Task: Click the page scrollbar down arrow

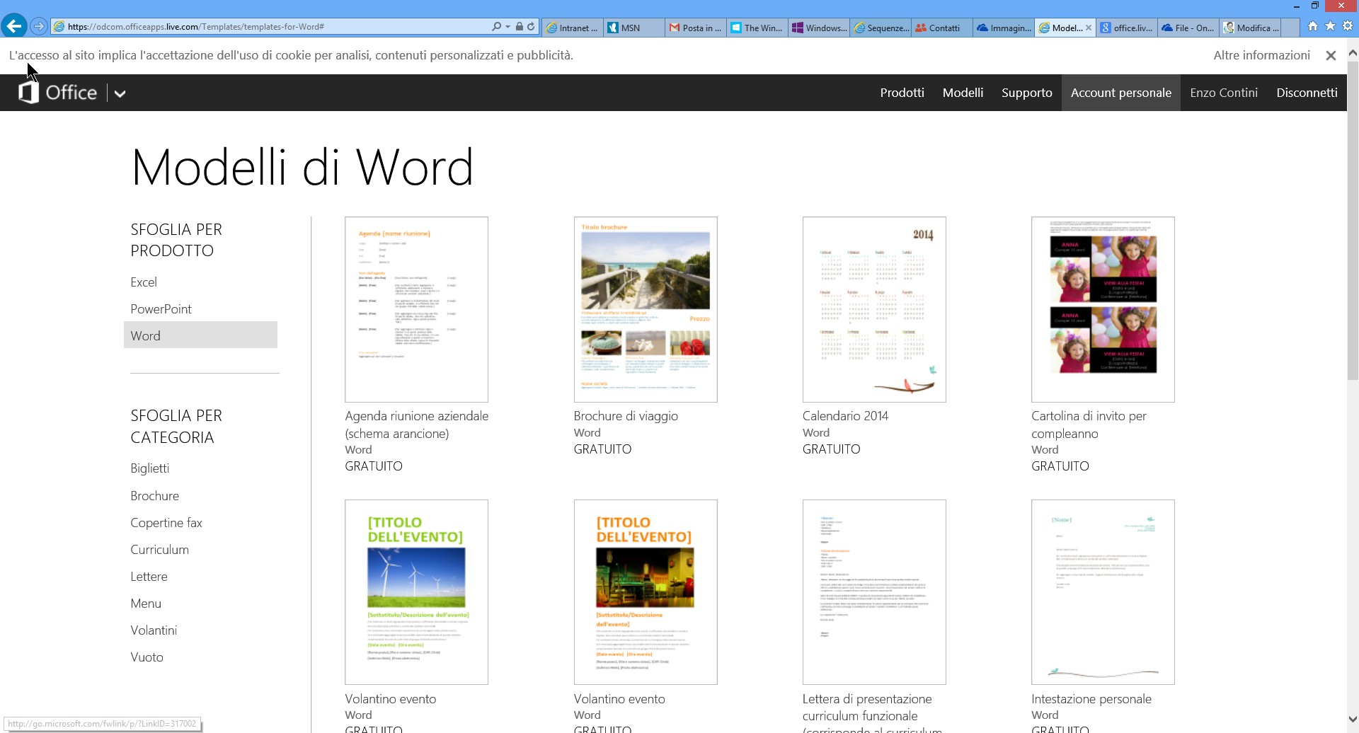Action: pyautogui.click(x=1353, y=720)
